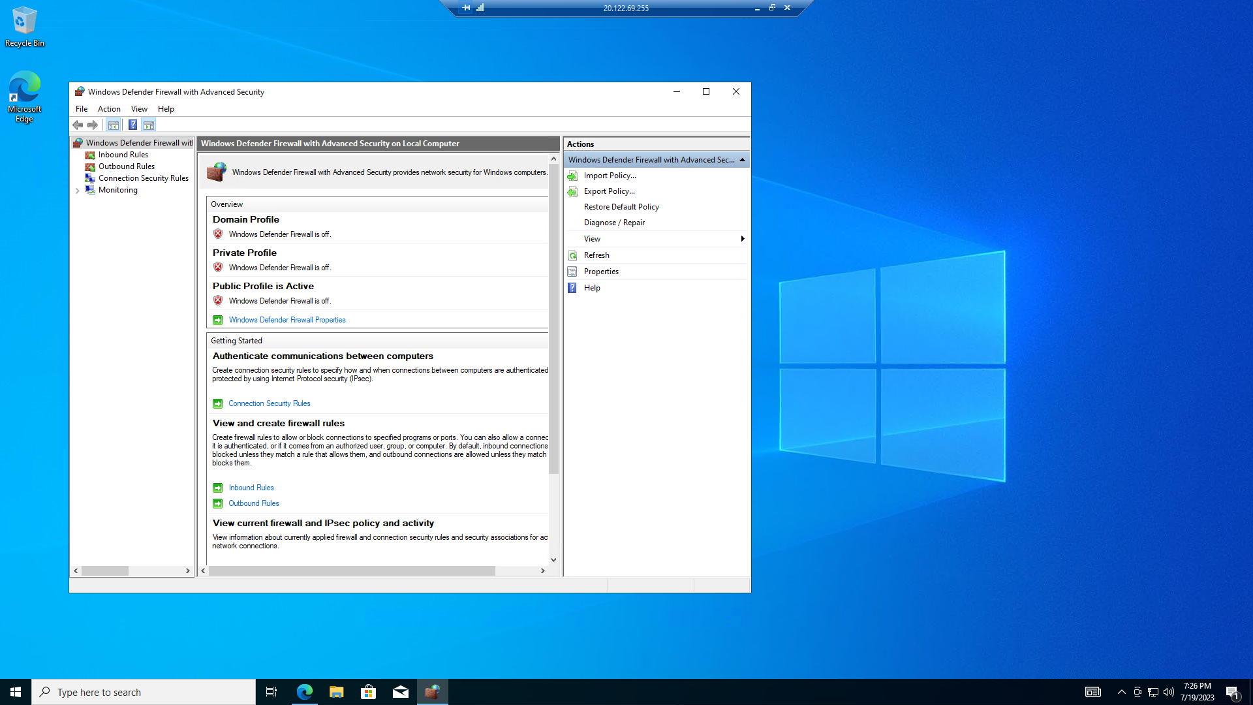Click the blue Help toolbar icon
Image resolution: width=1253 pixels, height=705 pixels.
click(132, 125)
